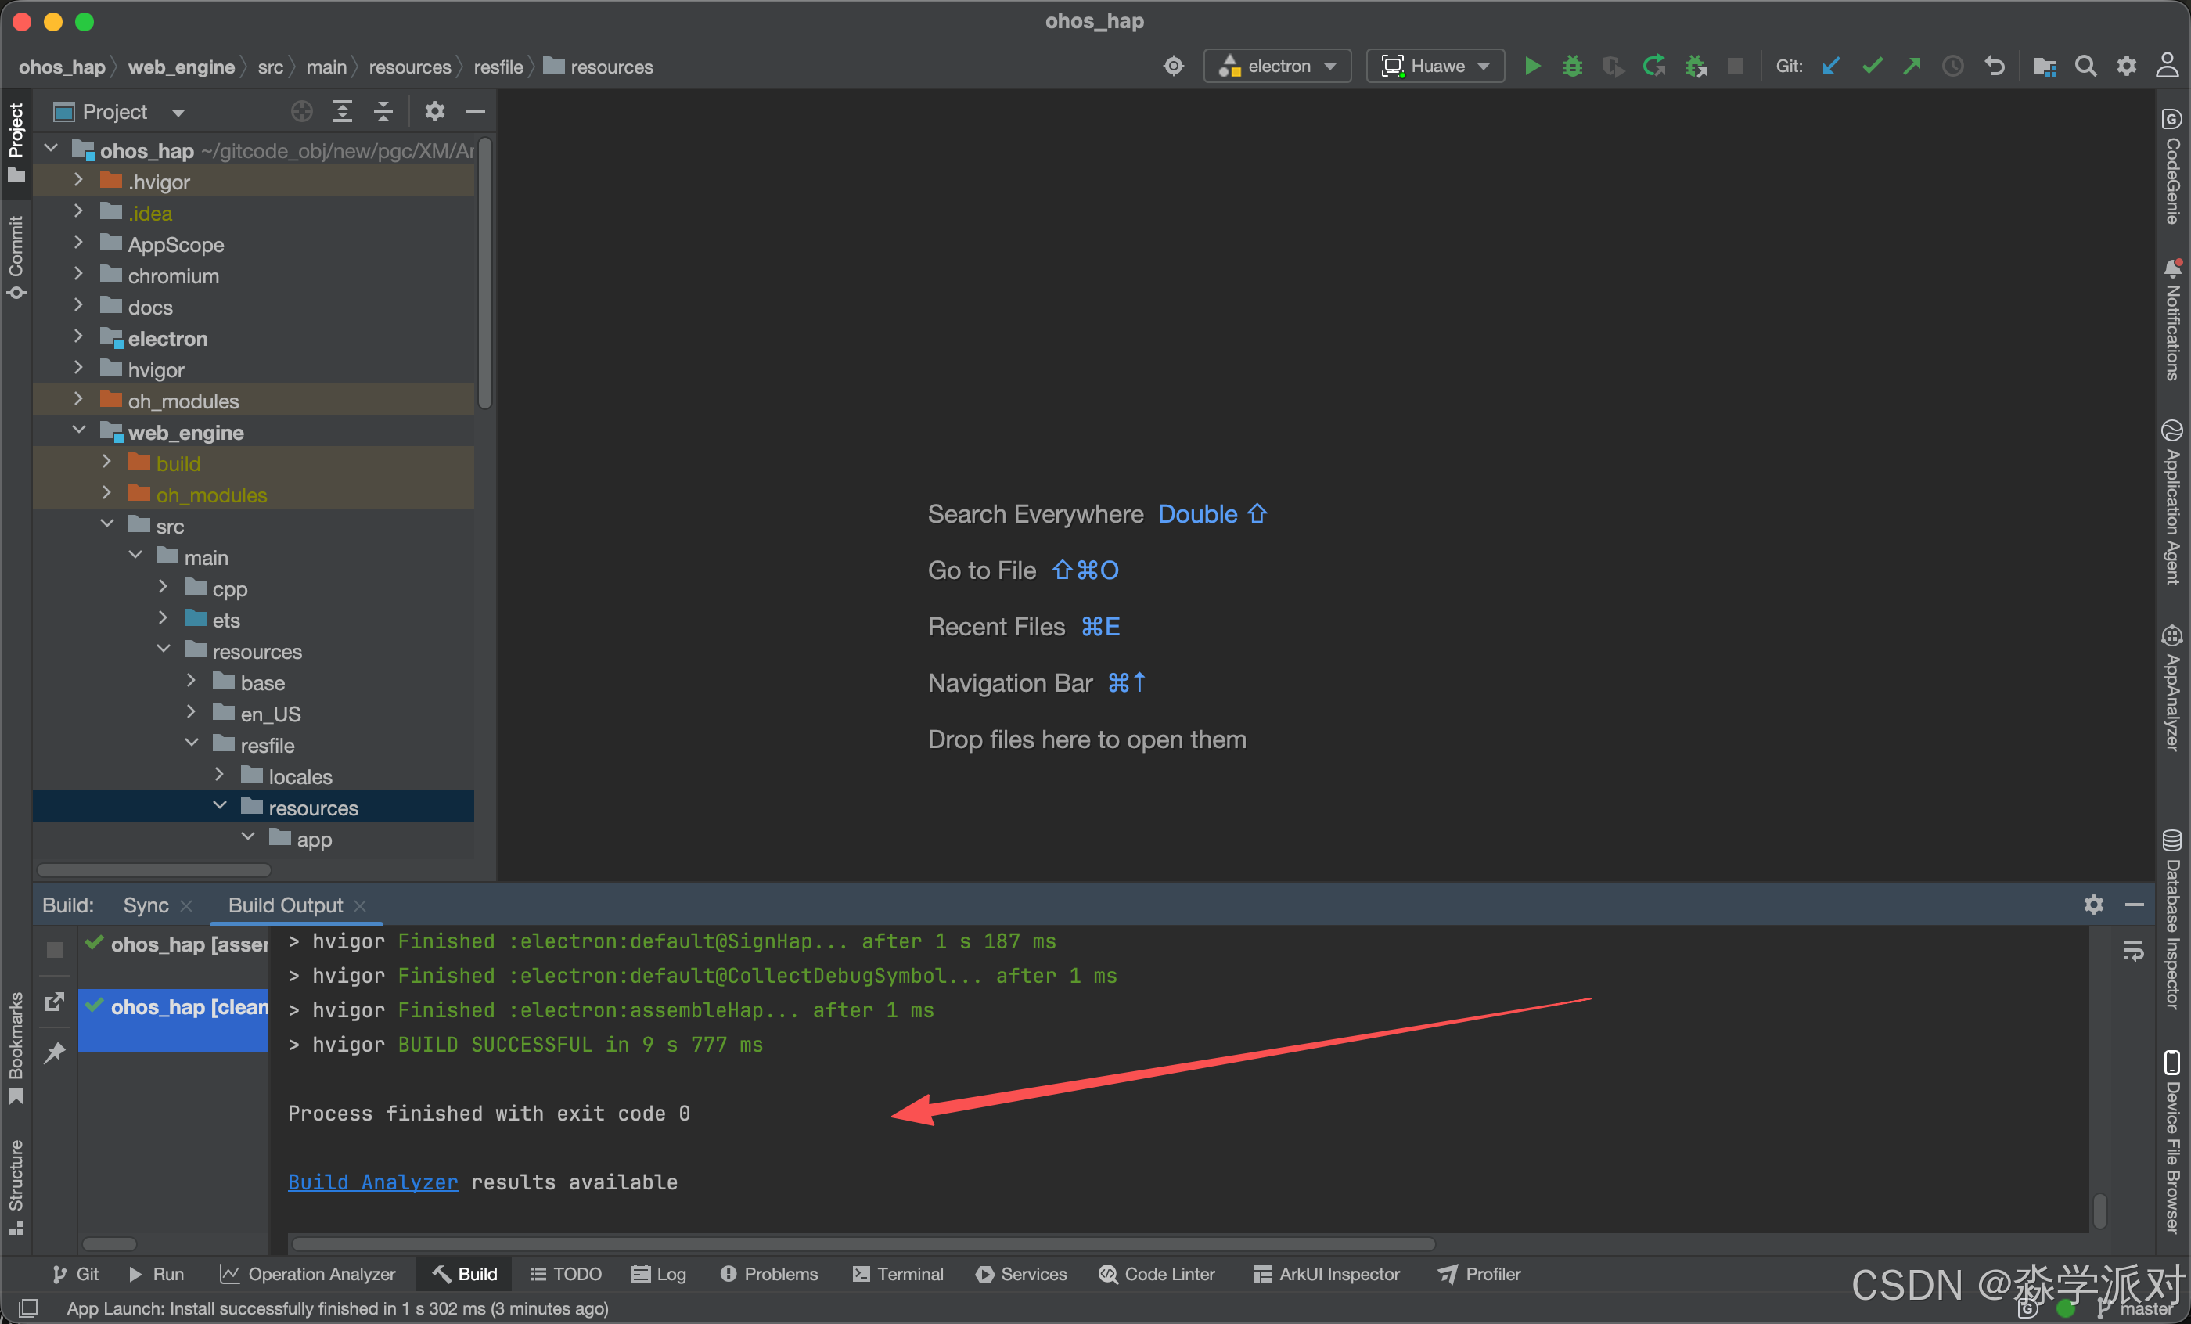Toggle the Bookmarks tool window
The image size is (2191, 1324).
pyautogui.click(x=16, y=1049)
